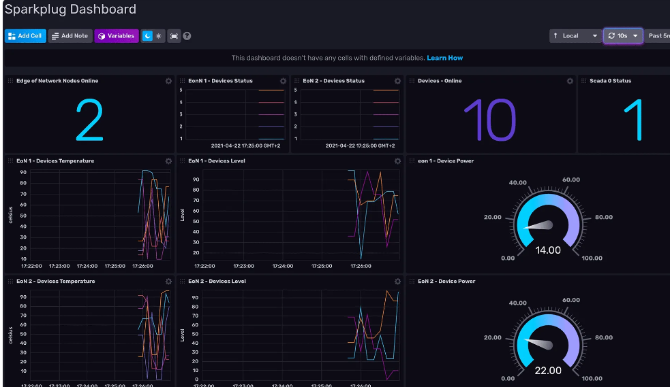Enter presentation mode fullscreen icon
670x387 pixels.
[174, 36]
